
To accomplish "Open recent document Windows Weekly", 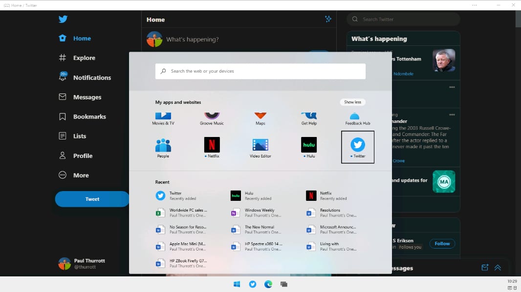I will [259, 213].
